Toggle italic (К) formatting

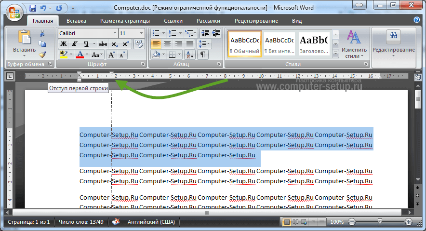(74, 44)
